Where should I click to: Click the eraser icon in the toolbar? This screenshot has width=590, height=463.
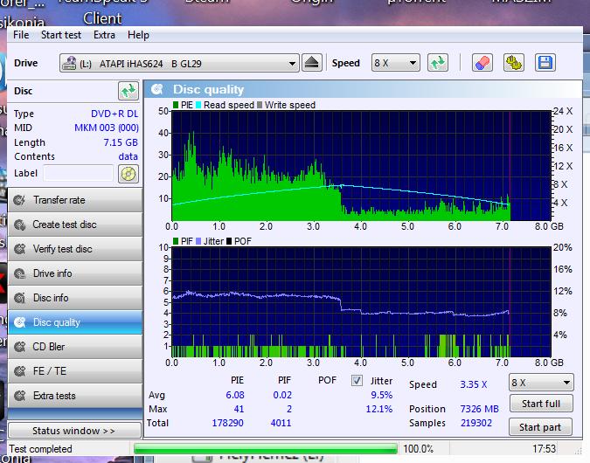tap(482, 63)
